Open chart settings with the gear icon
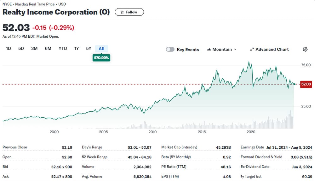 305,49
